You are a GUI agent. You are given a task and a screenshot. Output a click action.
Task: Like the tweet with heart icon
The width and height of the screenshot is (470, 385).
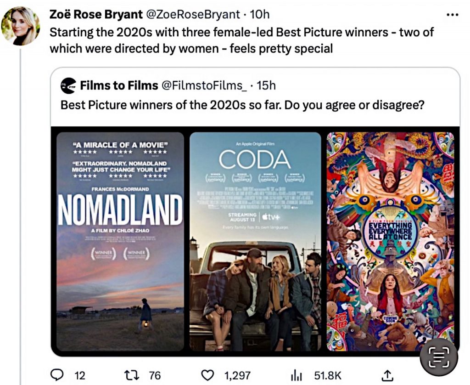[209, 375]
